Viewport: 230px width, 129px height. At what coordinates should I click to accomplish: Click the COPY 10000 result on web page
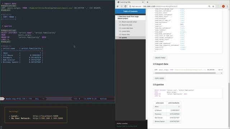point(159,78)
